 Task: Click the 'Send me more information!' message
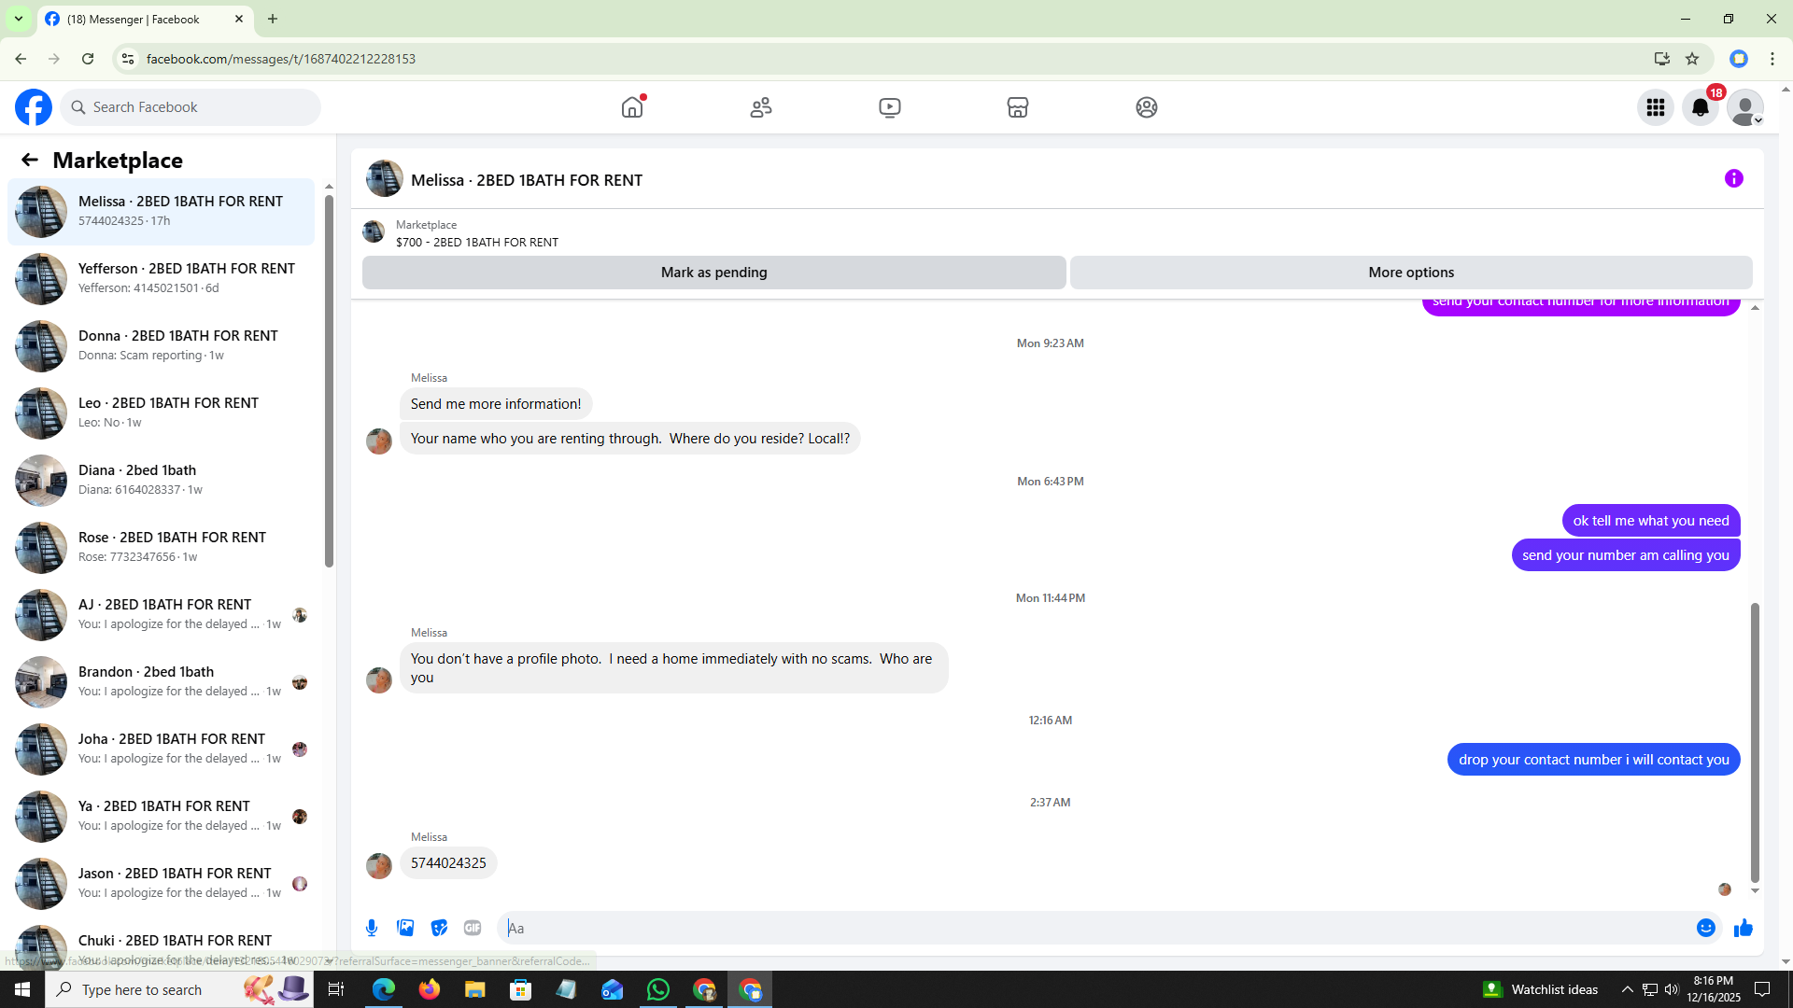(496, 404)
